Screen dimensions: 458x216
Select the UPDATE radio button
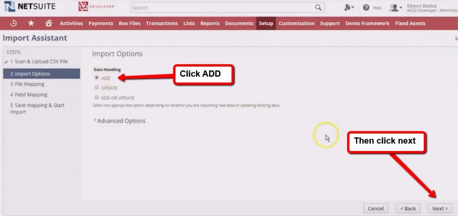96,88
